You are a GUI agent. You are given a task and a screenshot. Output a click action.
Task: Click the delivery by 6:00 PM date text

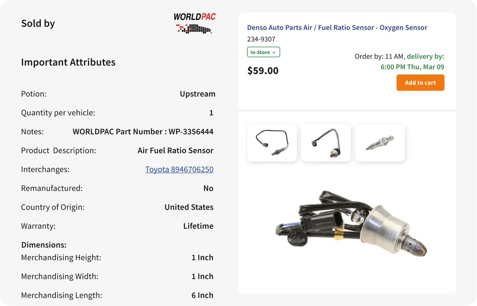[x=412, y=67]
